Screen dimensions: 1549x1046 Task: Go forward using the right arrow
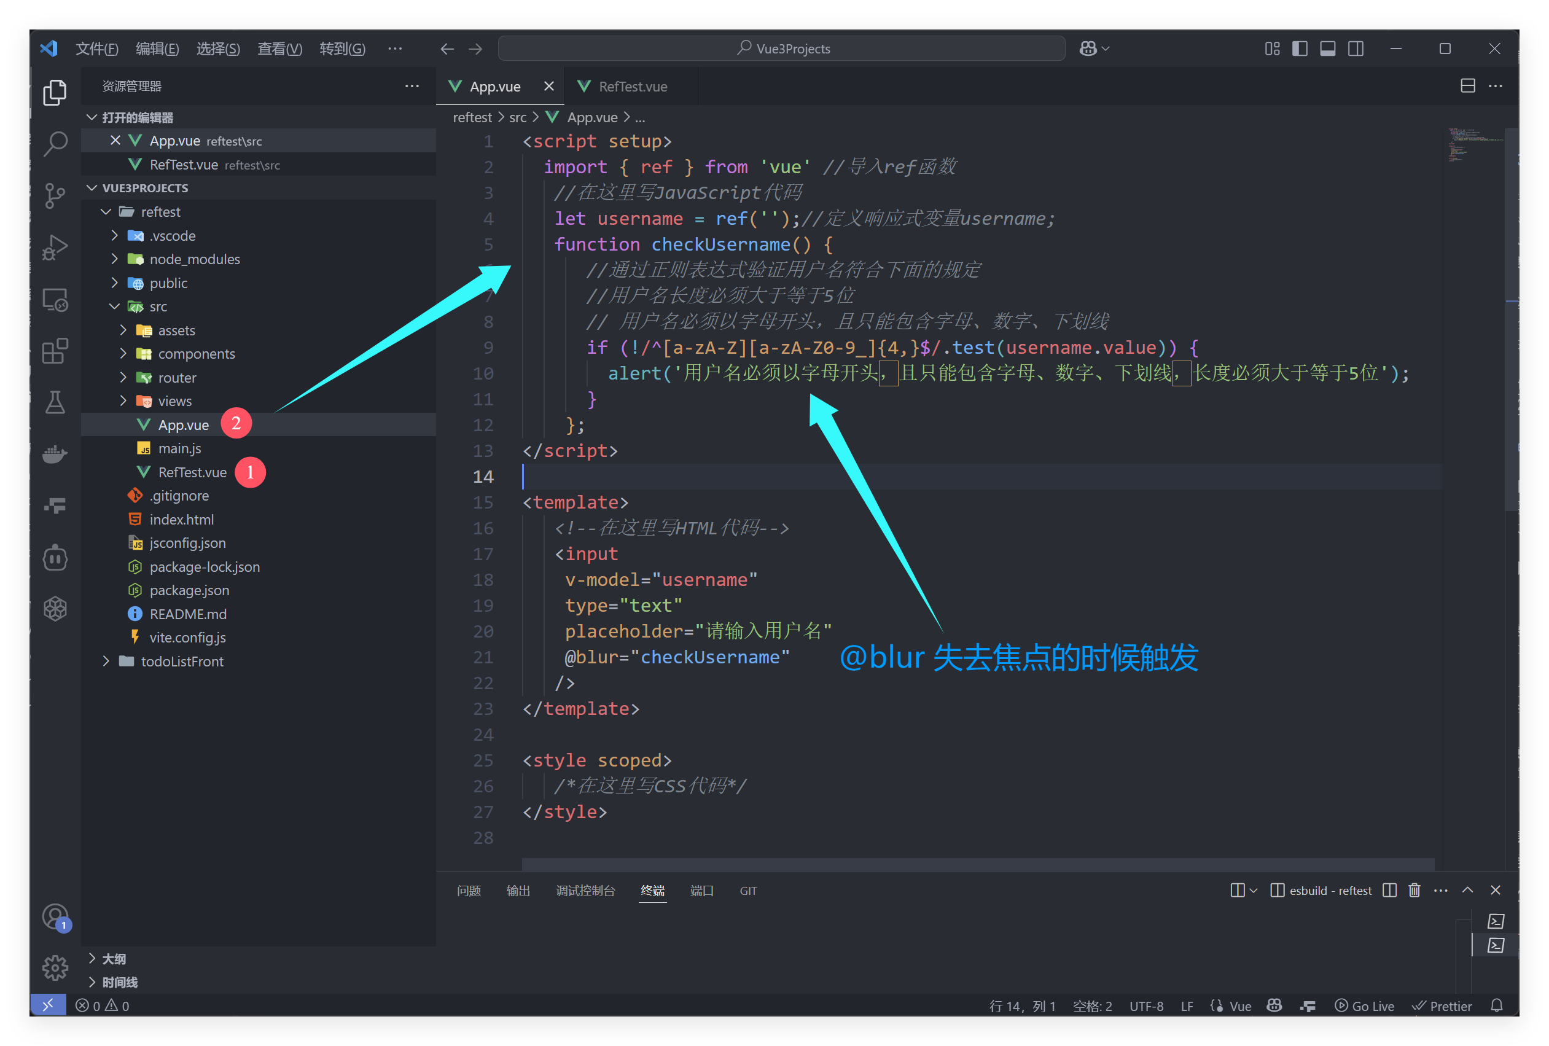pyautogui.click(x=475, y=49)
